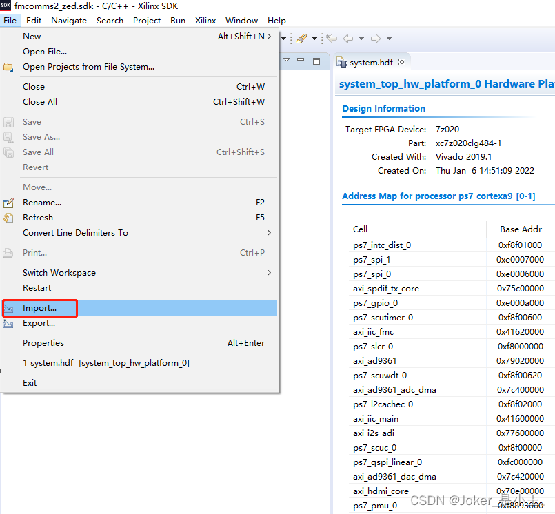Click the Search flashlight toolbar icon
This screenshot has width=555, height=514.
coord(301,39)
